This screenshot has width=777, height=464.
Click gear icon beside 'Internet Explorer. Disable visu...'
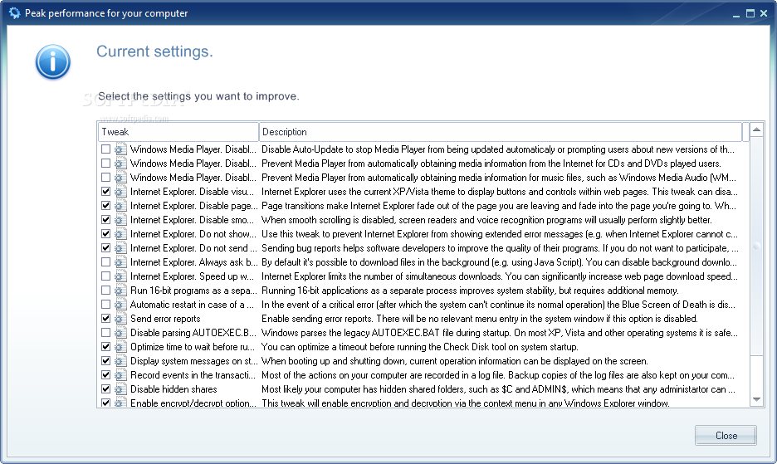coord(120,192)
